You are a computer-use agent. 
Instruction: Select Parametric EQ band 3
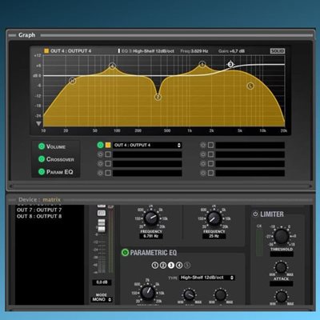coord(171,265)
